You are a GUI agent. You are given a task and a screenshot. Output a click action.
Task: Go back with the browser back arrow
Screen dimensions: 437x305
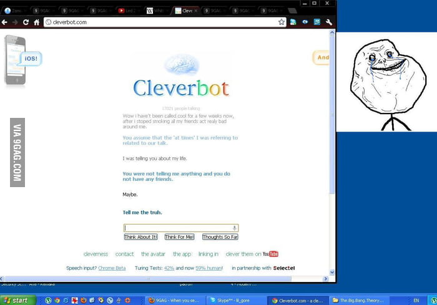pyautogui.click(x=5, y=22)
